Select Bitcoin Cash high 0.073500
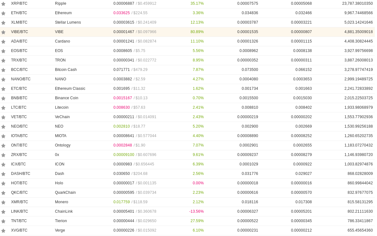 (x=250, y=70)
